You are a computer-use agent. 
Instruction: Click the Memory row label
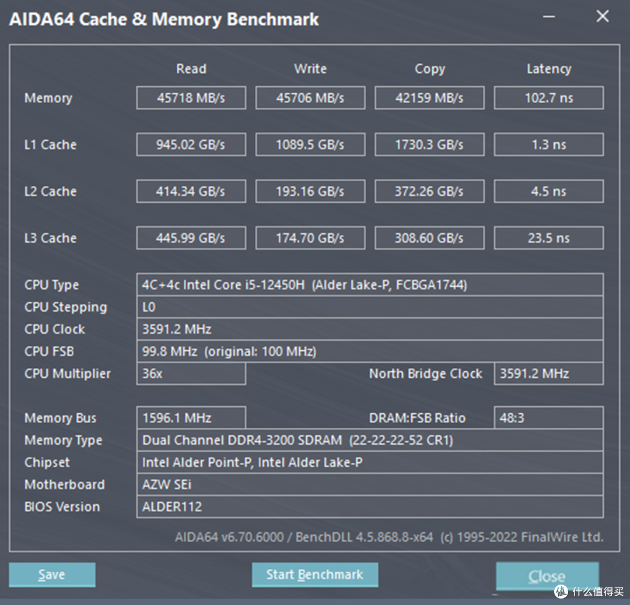point(48,98)
